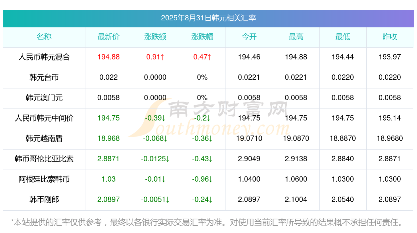Select change amount 0.91↑

pyautogui.click(x=155, y=57)
